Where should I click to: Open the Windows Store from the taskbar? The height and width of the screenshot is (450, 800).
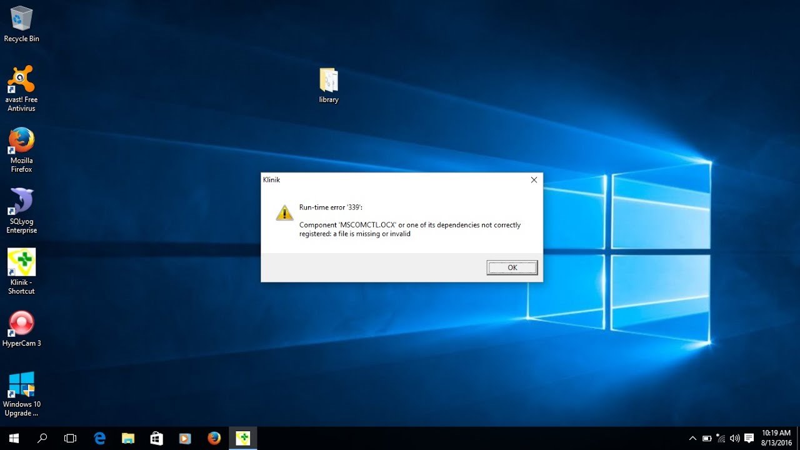156,437
